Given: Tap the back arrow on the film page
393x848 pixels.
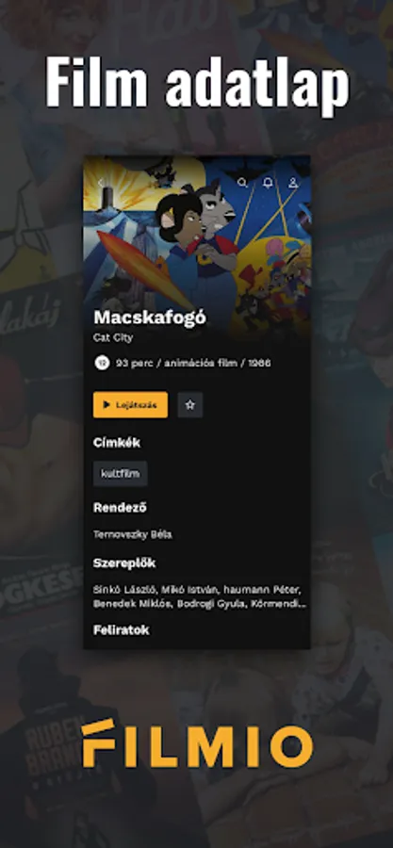Looking at the screenshot, I should tap(101, 183).
